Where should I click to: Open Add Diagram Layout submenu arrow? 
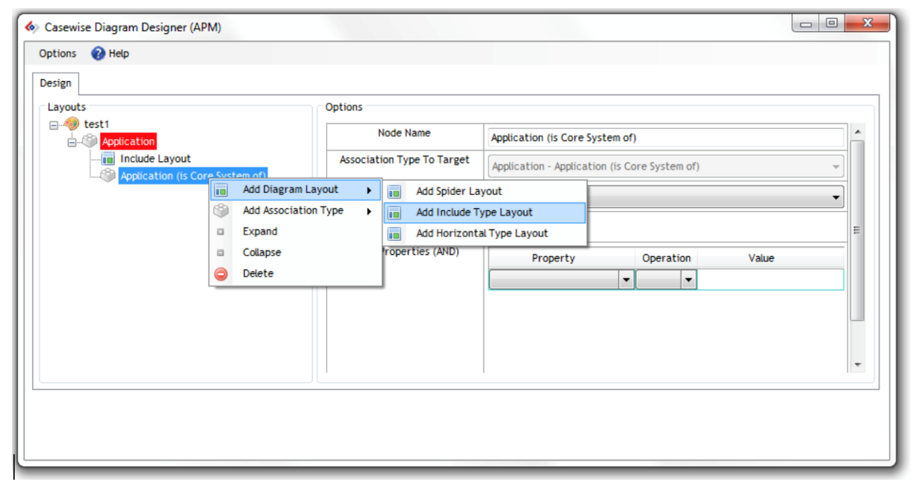coord(369,190)
